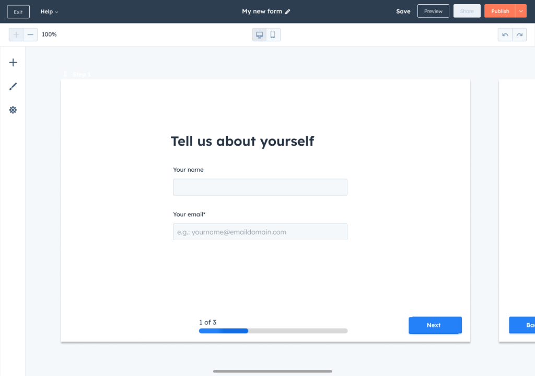Image resolution: width=535 pixels, height=376 pixels.
Task: Click the Your name input field
Action: 260,187
